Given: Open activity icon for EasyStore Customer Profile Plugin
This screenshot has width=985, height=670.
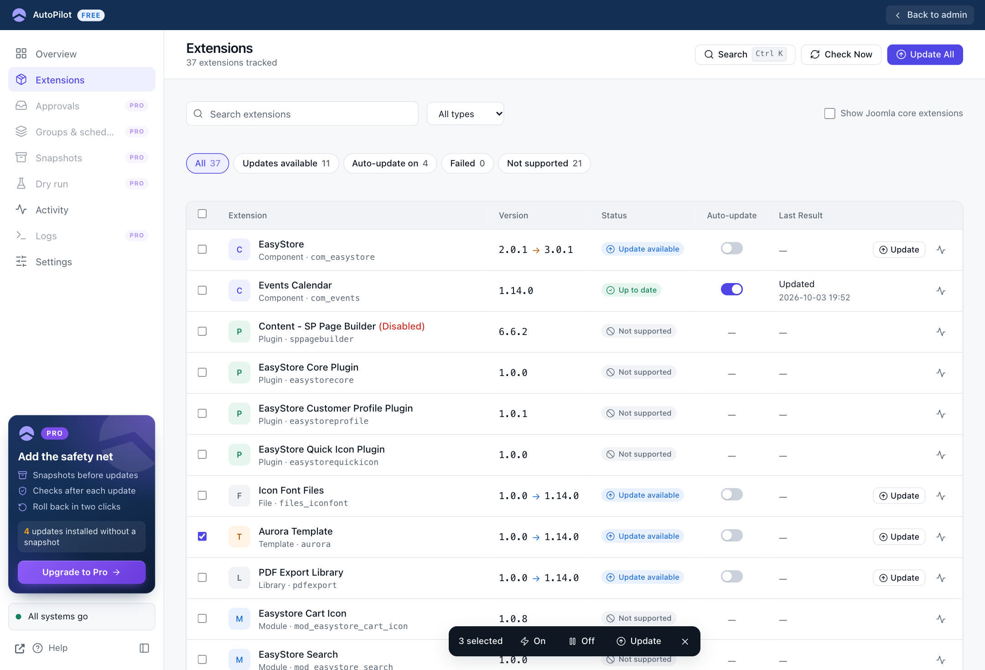Looking at the screenshot, I should pyautogui.click(x=941, y=414).
